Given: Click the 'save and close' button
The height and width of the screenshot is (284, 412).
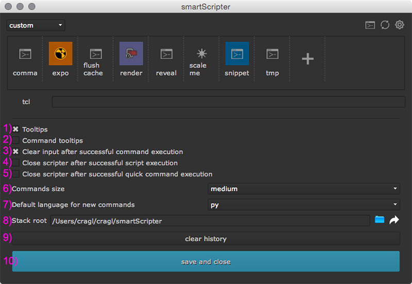Looking at the screenshot, I should point(205,262).
